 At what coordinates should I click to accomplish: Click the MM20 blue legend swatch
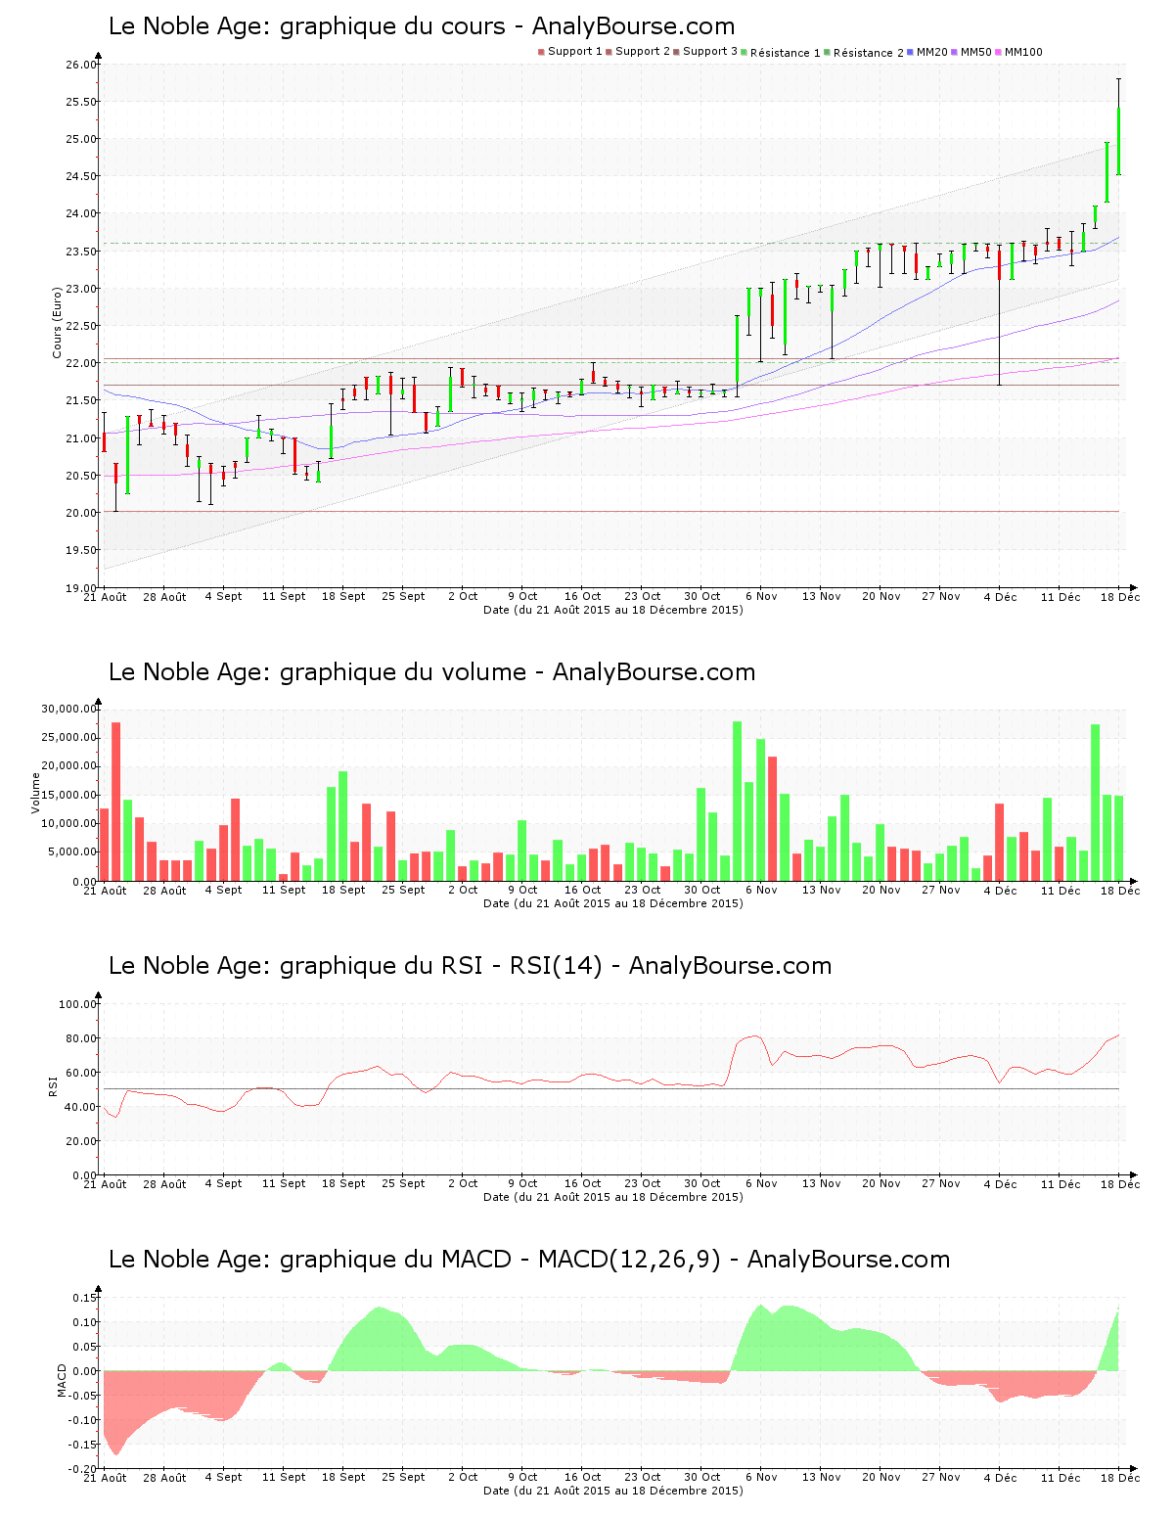911,52
